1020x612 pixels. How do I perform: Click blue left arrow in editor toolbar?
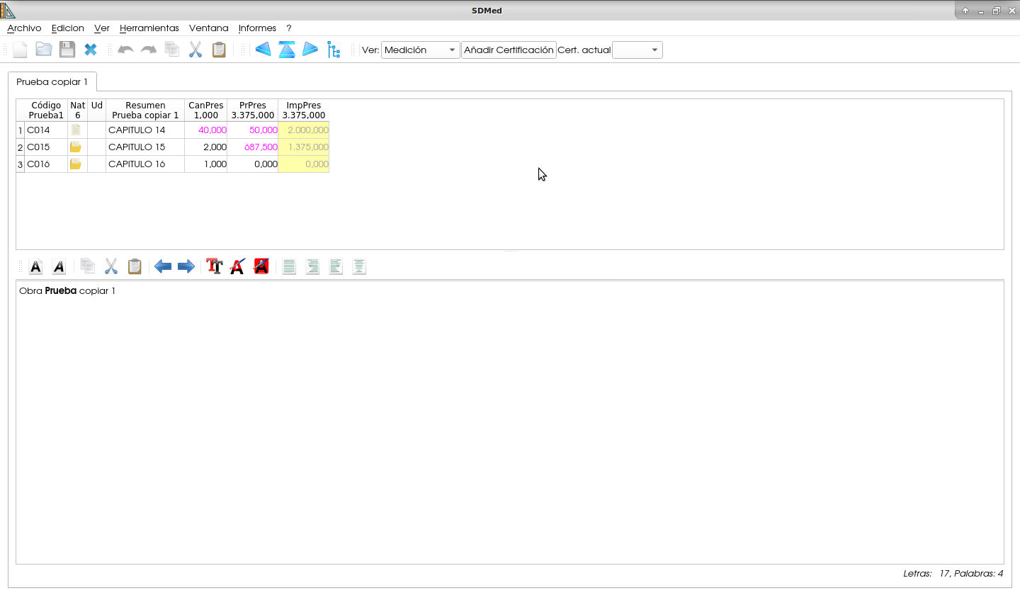click(x=163, y=266)
